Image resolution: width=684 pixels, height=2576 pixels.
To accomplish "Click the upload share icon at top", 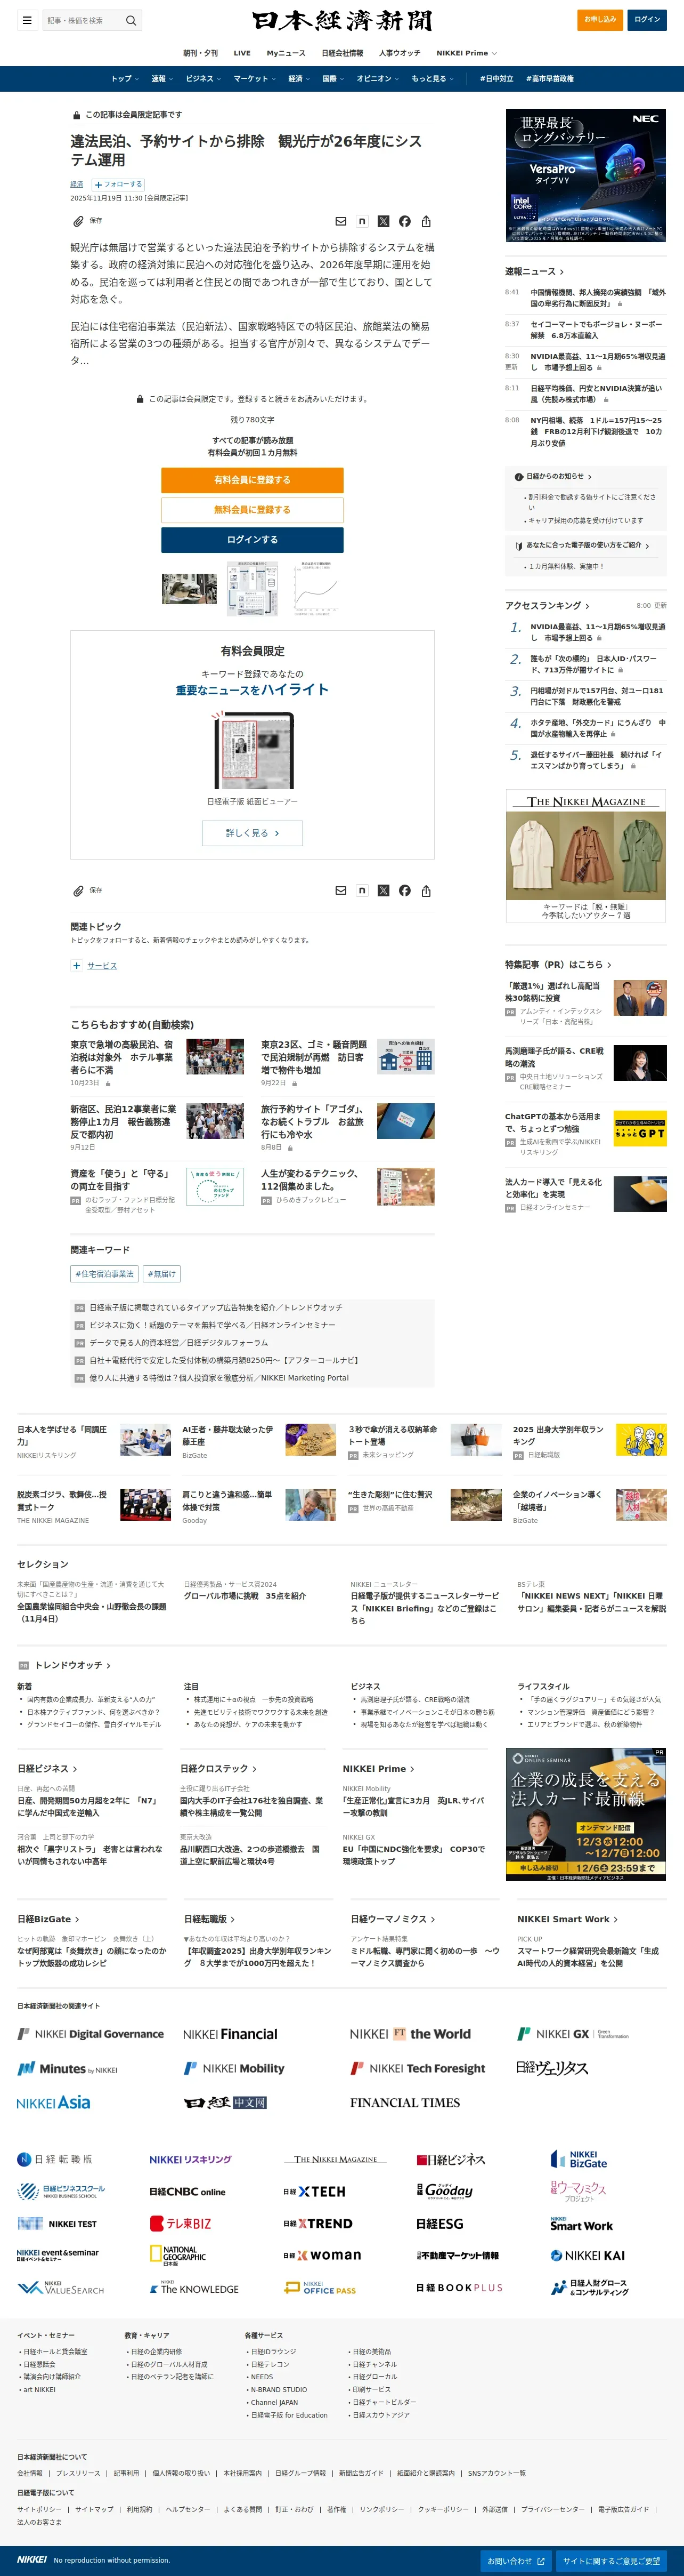I will (x=426, y=221).
